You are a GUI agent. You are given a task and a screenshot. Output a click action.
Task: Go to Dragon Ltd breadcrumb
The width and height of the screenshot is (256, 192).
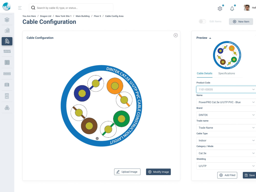click(46, 16)
